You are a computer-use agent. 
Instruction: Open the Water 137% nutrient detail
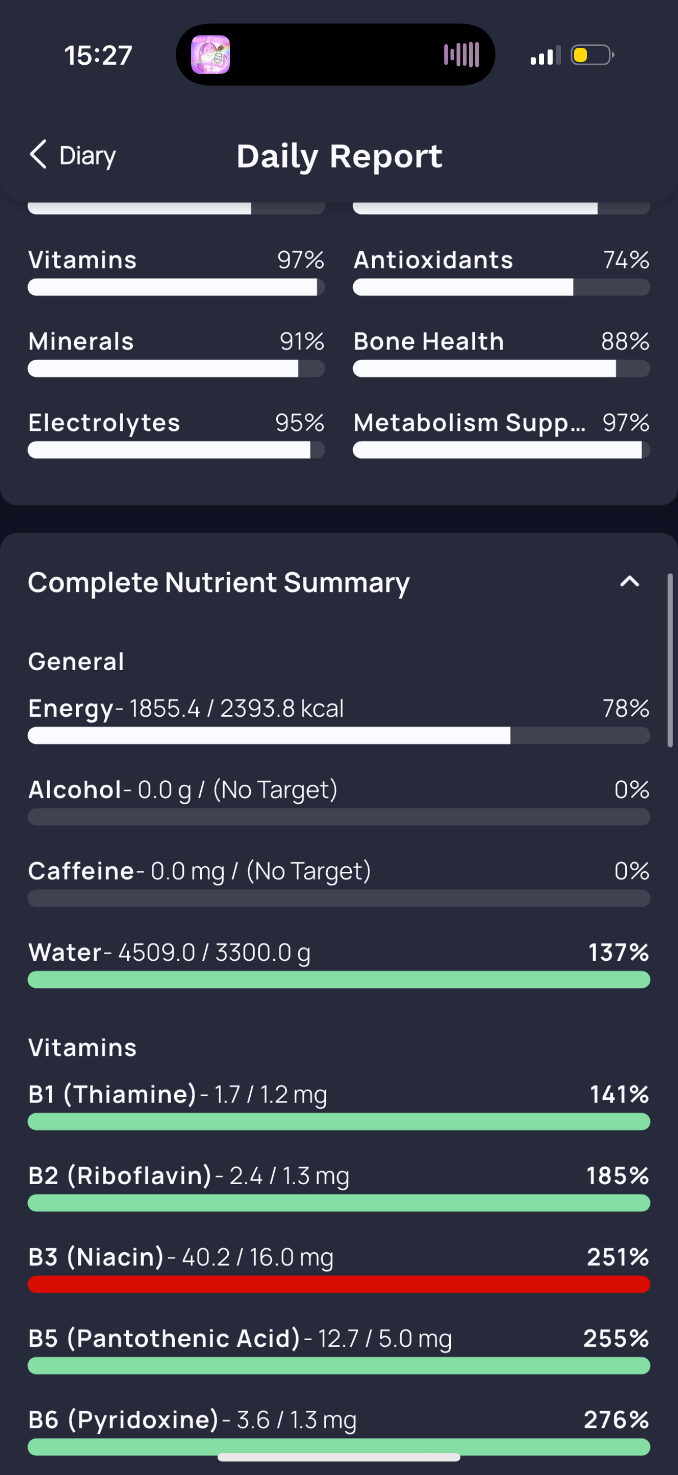click(x=338, y=964)
